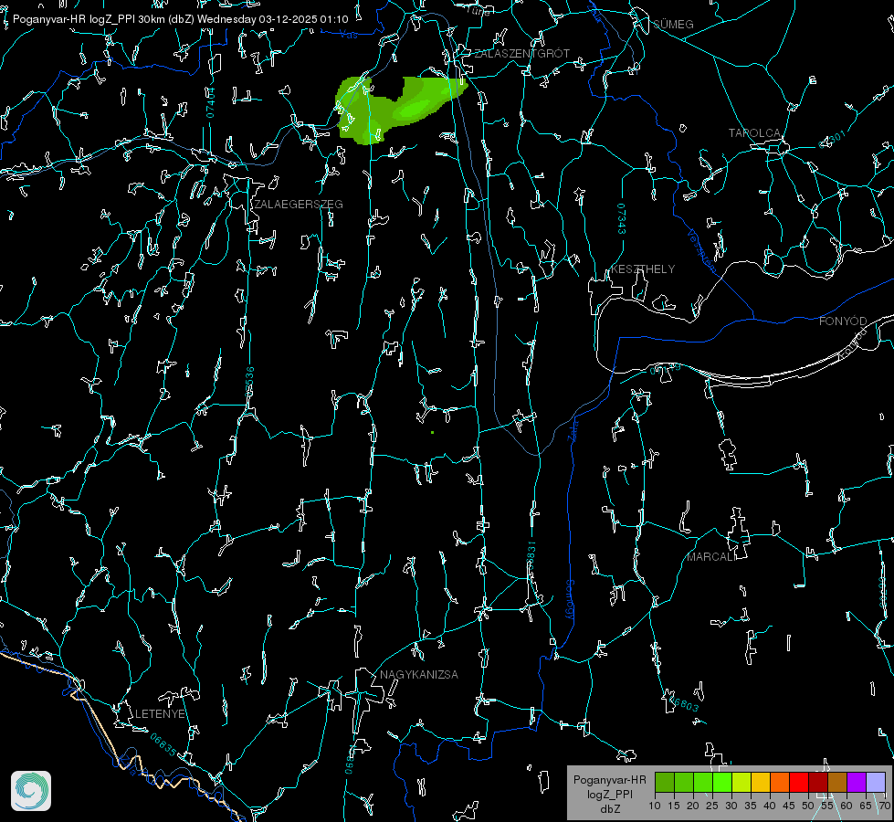Select the ZALASZENTGRÓT city label

point(521,53)
